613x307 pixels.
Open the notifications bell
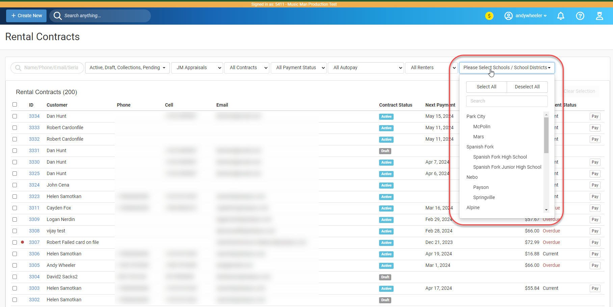click(561, 16)
